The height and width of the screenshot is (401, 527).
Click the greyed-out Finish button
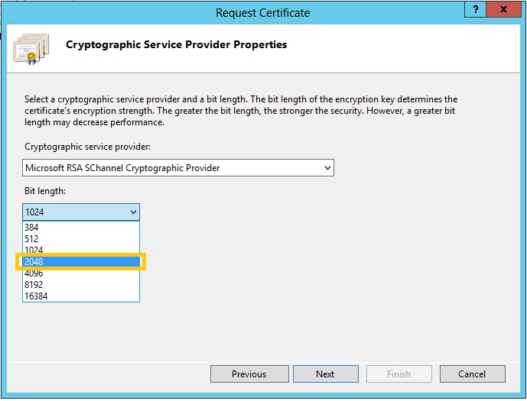(399, 374)
